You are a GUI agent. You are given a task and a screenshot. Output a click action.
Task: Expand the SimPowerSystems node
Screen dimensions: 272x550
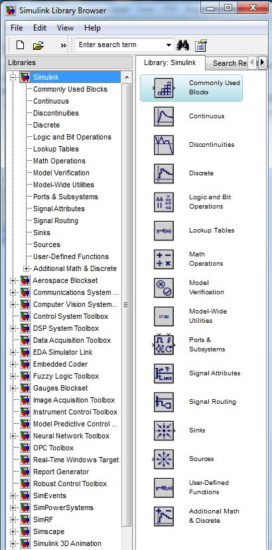point(13,507)
